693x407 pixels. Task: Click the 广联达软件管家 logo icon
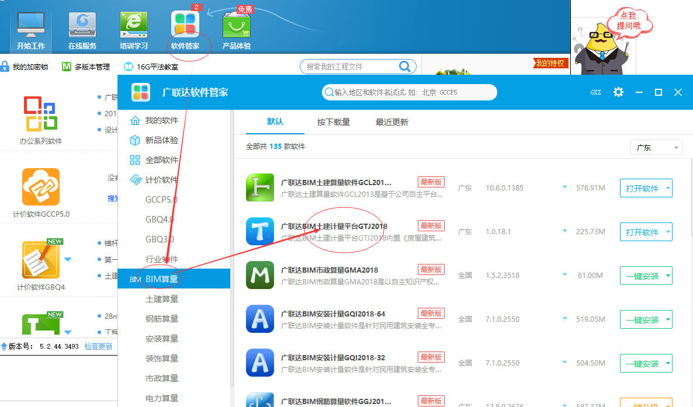click(141, 92)
